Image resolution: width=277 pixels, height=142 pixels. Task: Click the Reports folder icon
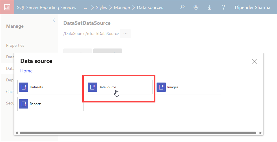(24, 104)
